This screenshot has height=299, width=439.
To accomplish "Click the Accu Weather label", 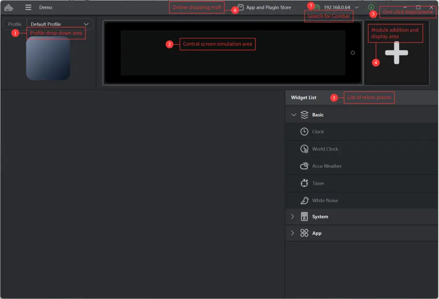I will (x=327, y=166).
